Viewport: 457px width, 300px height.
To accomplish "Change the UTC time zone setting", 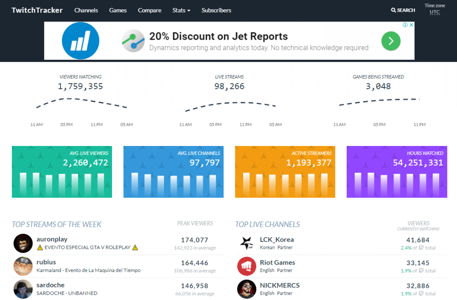I will (x=435, y=12).
